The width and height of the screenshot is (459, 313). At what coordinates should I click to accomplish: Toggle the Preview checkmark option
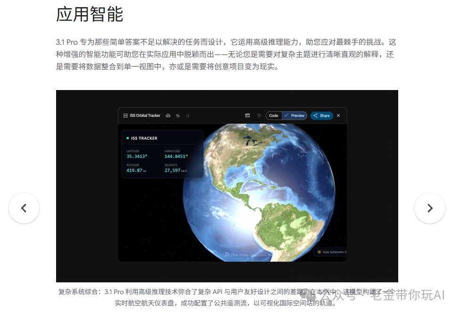286,115
